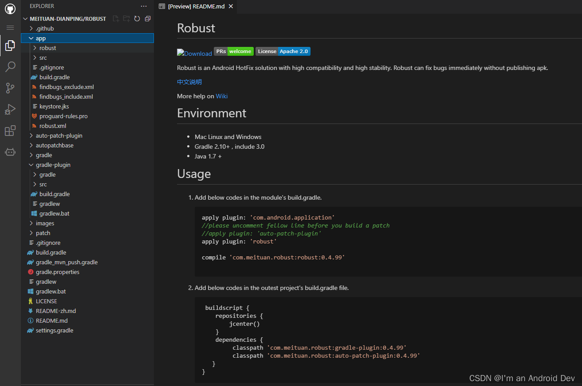Open the Extensions view icon

(10, 131)
